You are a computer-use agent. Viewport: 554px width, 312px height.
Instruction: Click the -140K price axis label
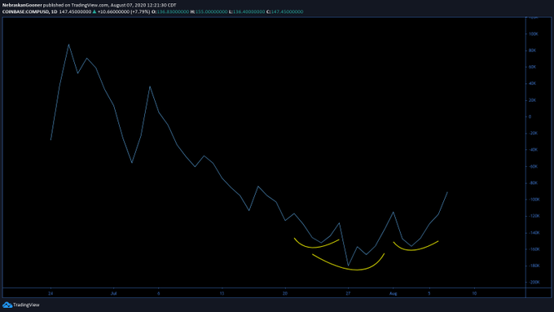[534, 233]
